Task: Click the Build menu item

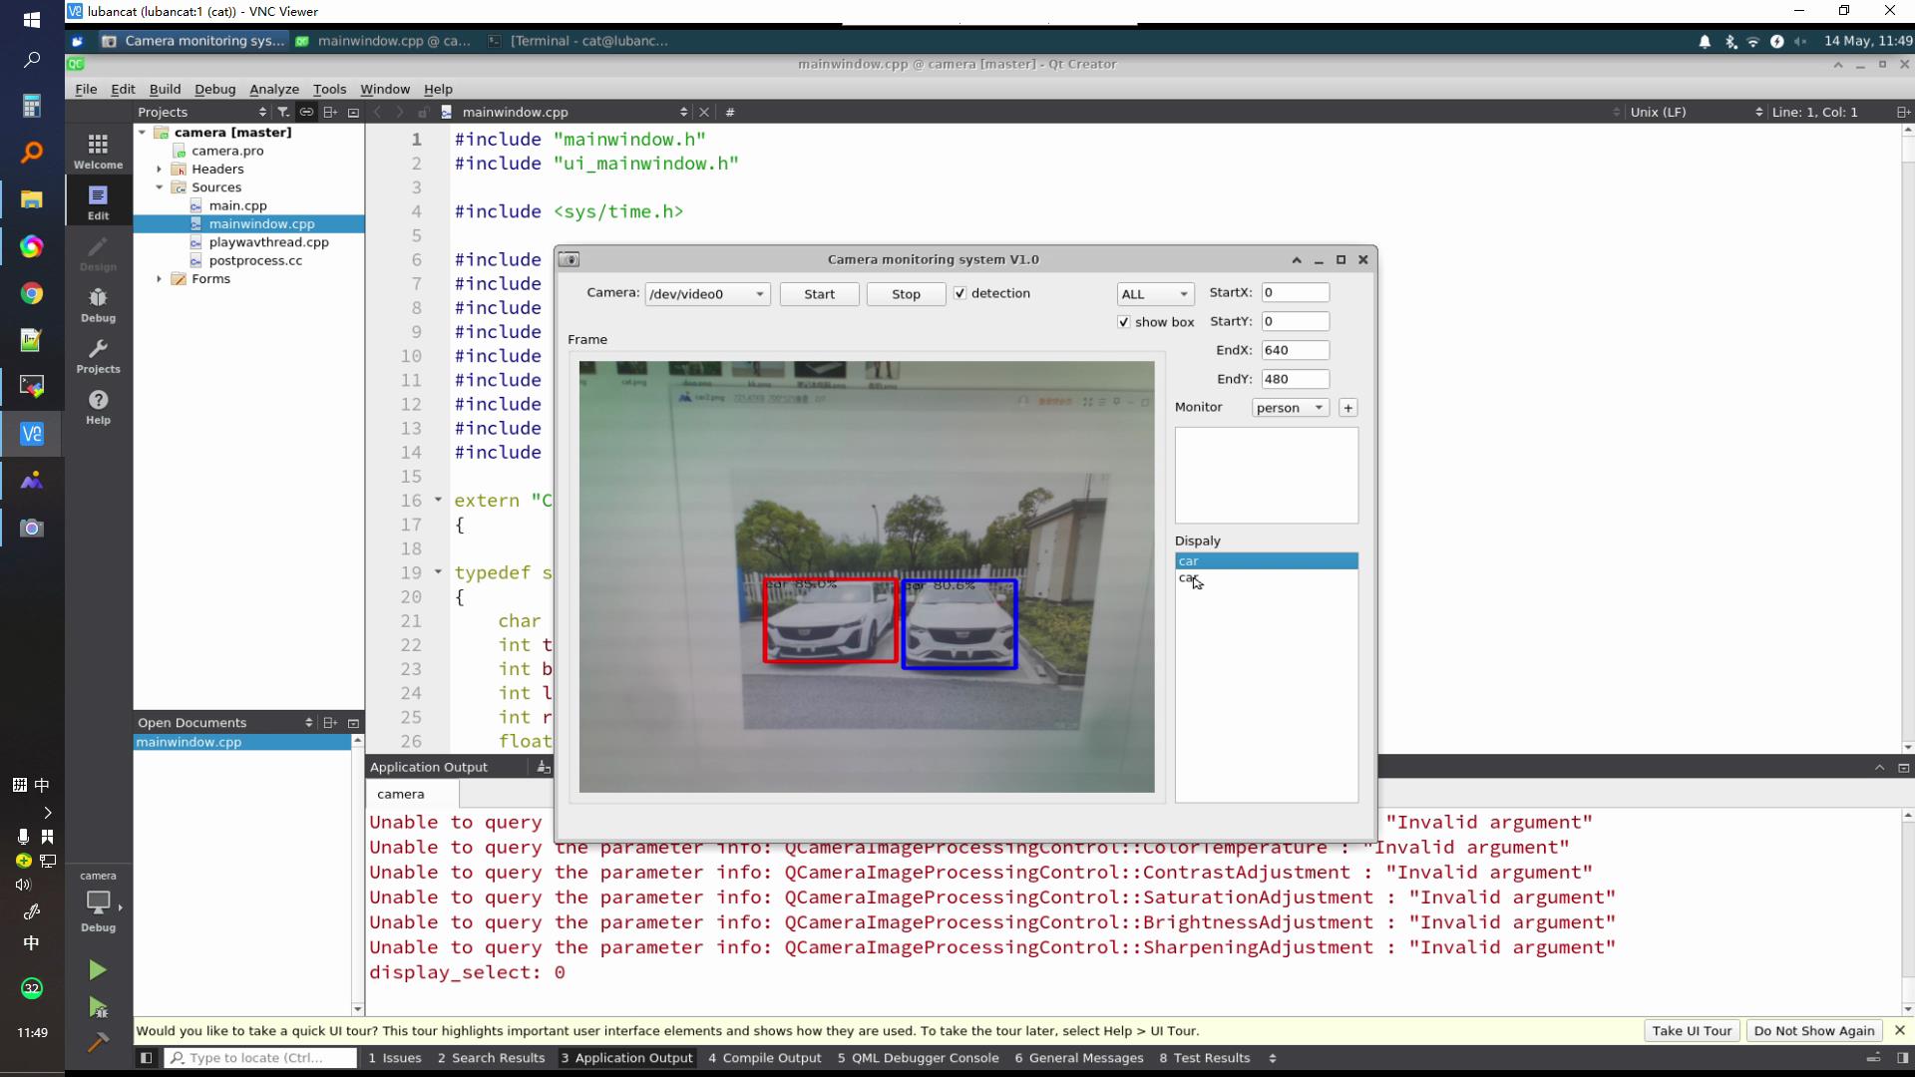Action: pos(165,88)
